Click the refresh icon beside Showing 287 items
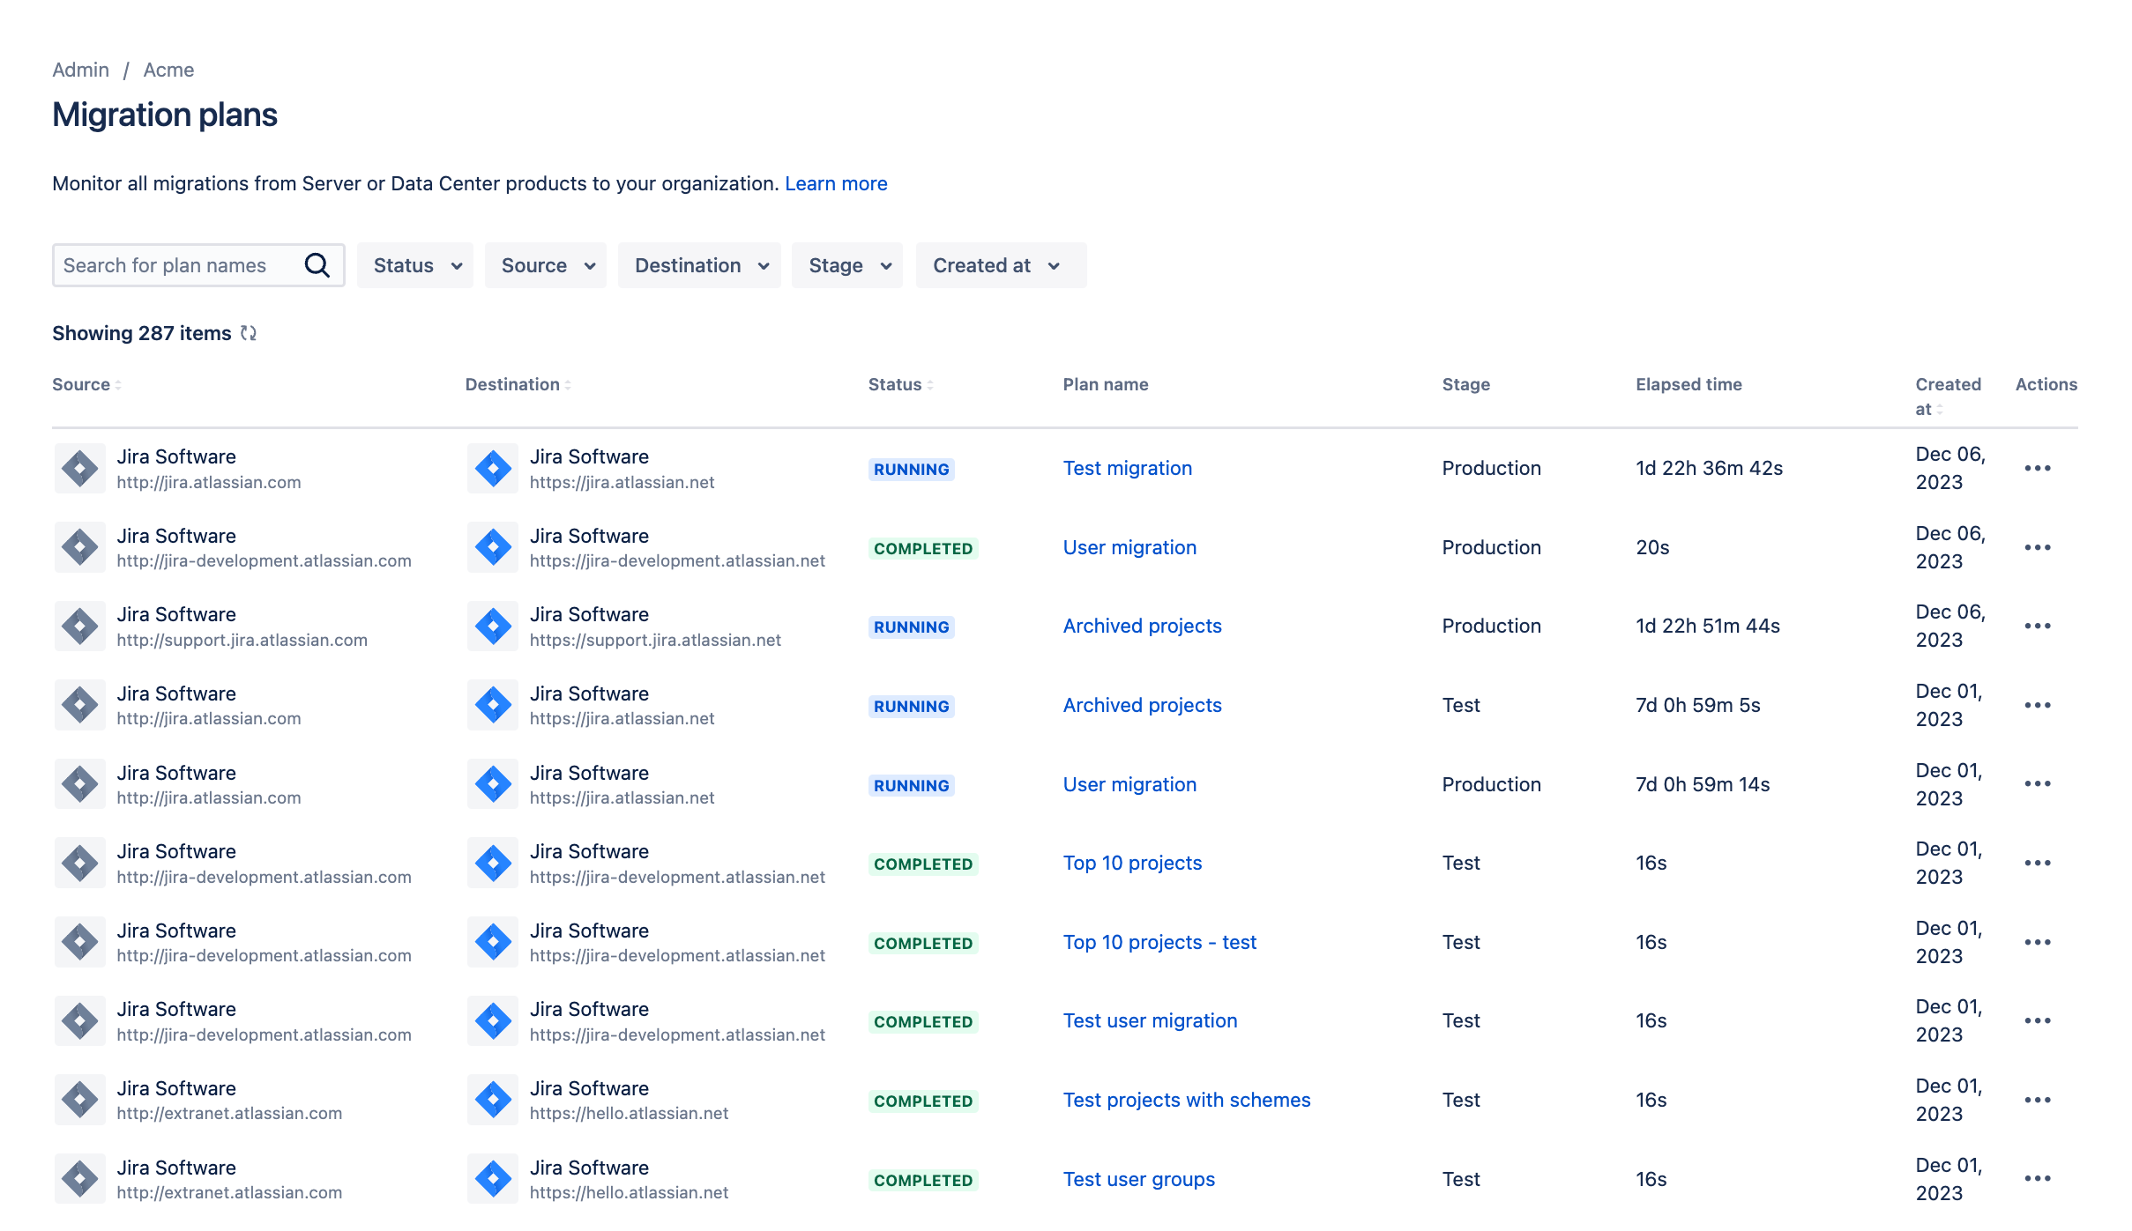This screenshot has height=1231, width=2132. click(249, 333)
